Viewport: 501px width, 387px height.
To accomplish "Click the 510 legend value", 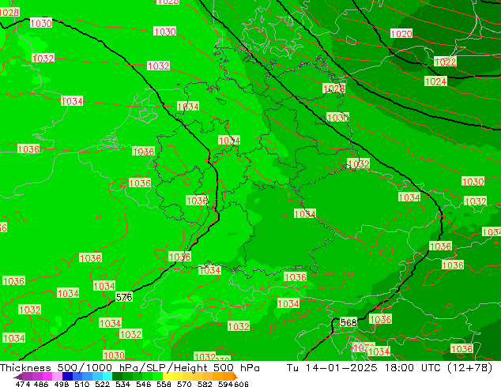I will (82, 384).
